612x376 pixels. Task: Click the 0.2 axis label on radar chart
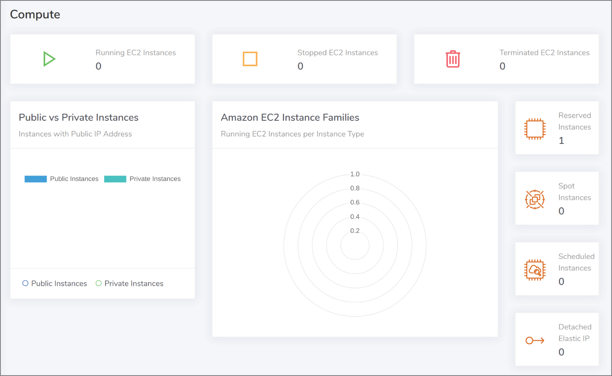(x=355, y=231)
